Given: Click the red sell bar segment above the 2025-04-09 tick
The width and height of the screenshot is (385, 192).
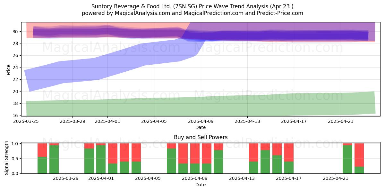Looking at the screenshot, I should click(x=195, y=154).
